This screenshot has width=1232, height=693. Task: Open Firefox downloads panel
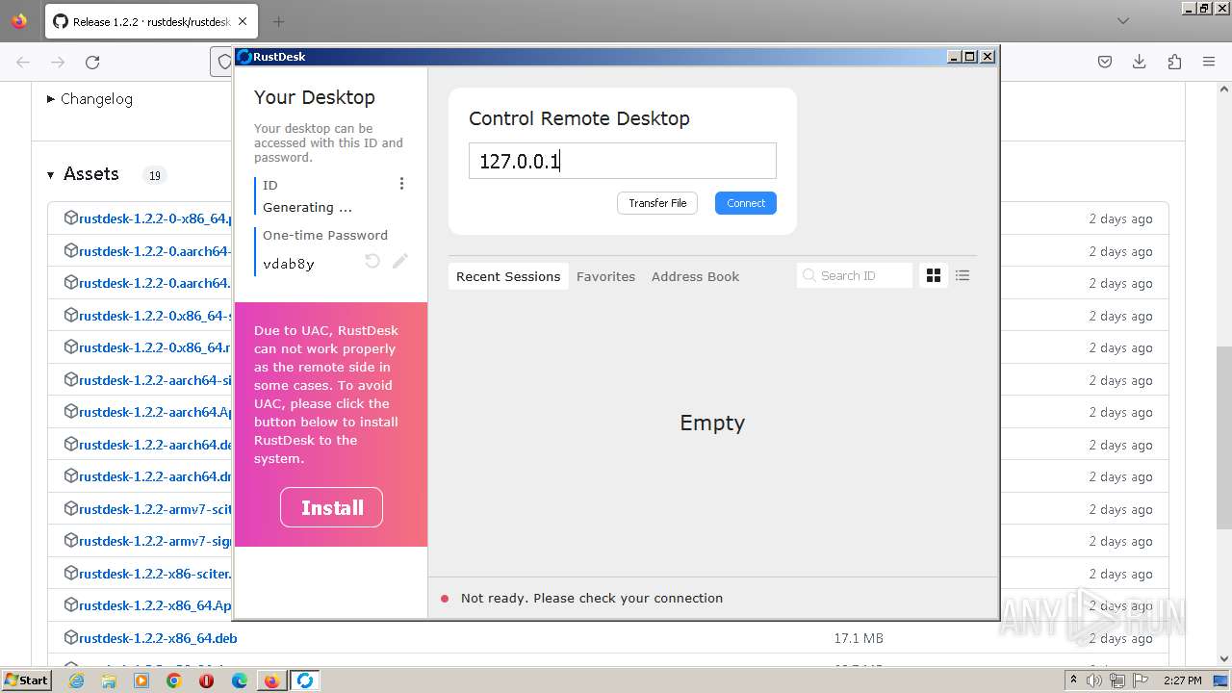pyautogui.click(x=1140, y=62)
